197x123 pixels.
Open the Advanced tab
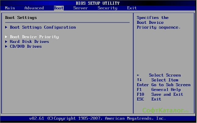(34, 8)
